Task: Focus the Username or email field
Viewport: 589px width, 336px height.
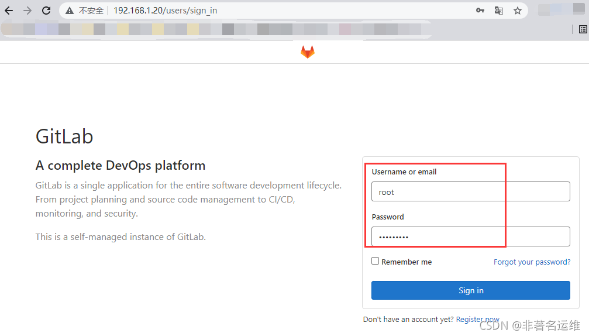Action: 471,191
